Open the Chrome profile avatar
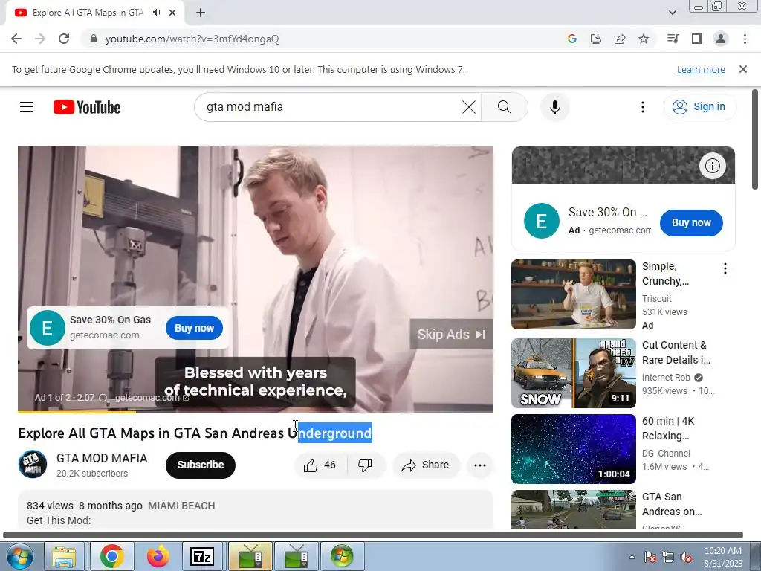This screenshot has height=571, width=761. tap(721, 39)
